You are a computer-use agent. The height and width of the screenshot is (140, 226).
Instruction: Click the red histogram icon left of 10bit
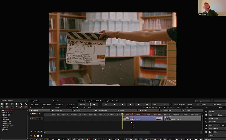(210, 132)
